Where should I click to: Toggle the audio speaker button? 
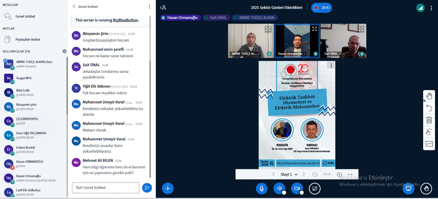pyautogui.click(x=279, y=188)
